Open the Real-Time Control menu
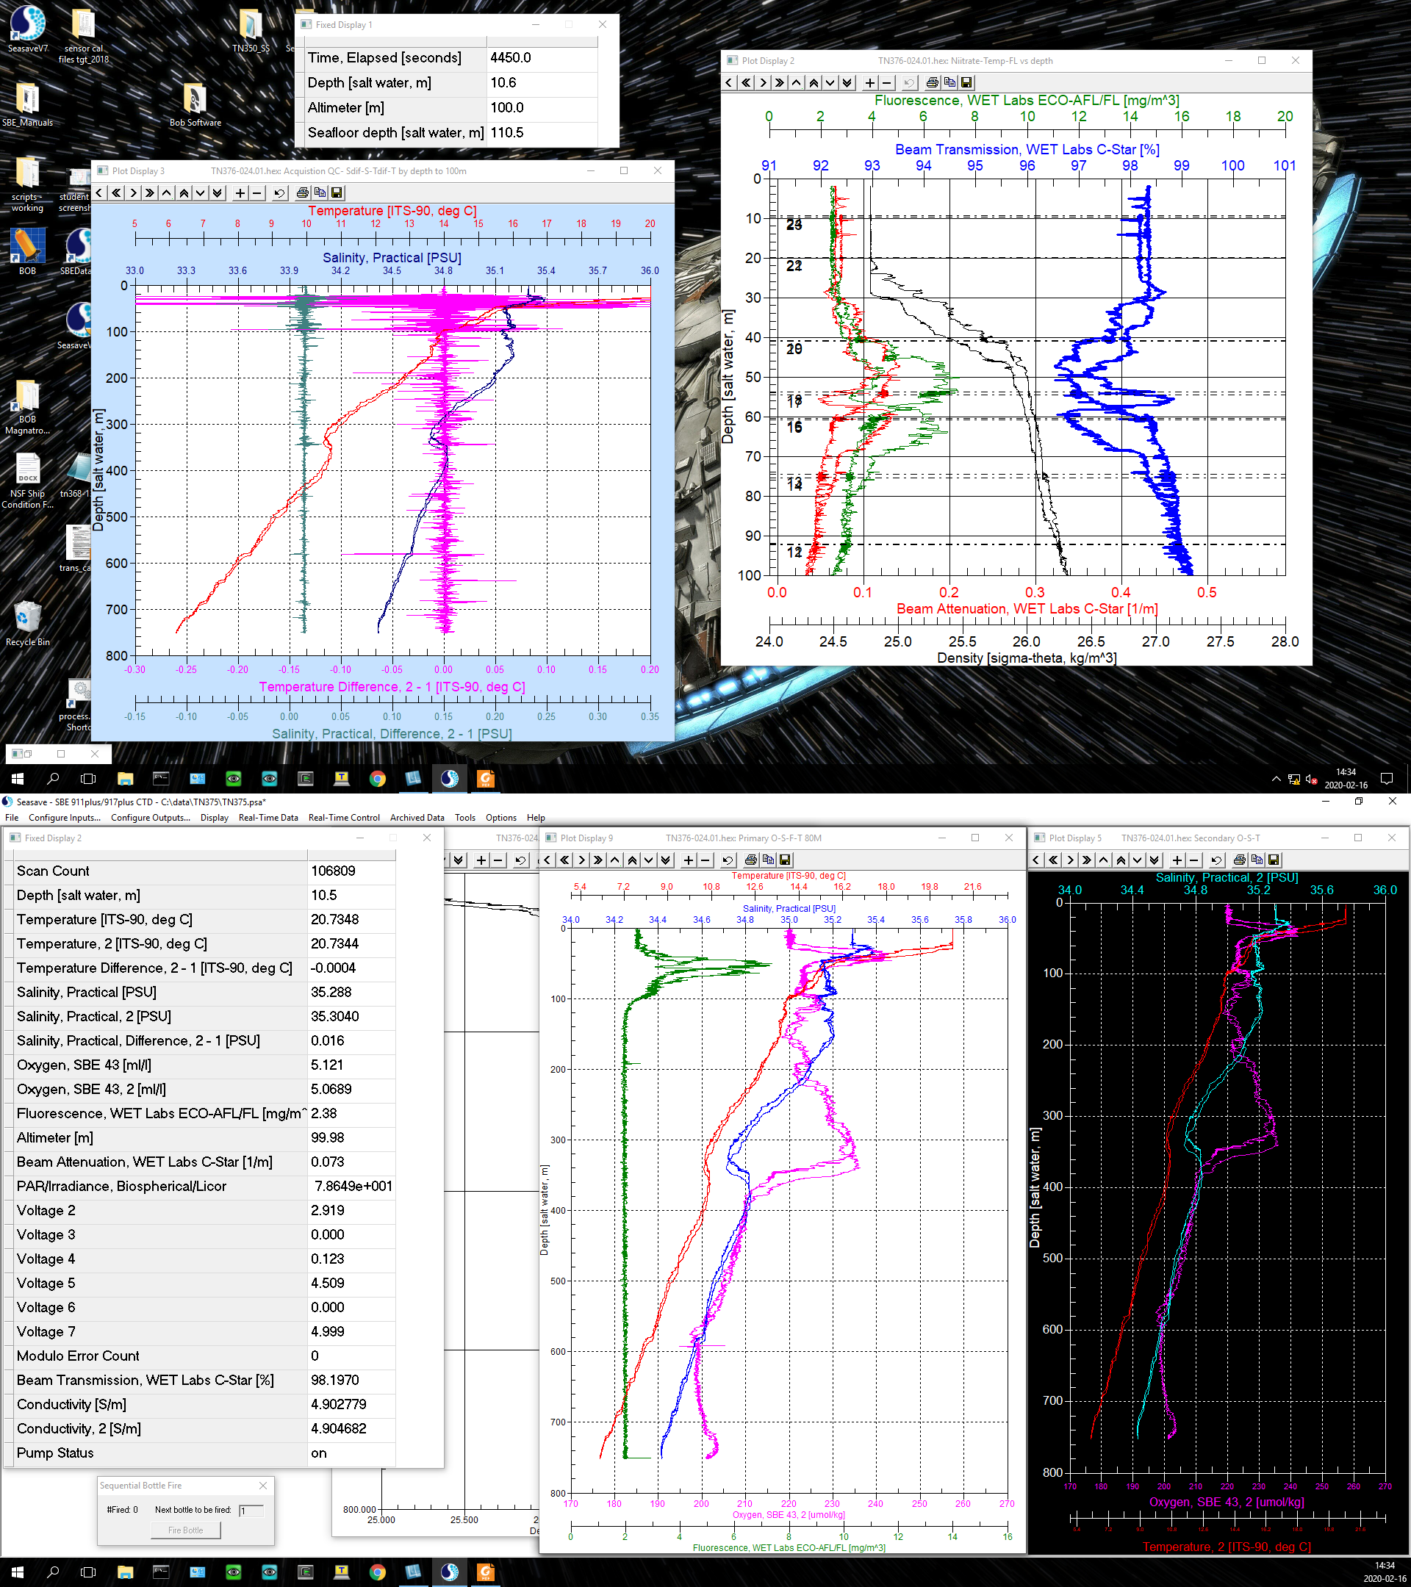Viewport: 1411px width, 1587px height. click(343, 818)
